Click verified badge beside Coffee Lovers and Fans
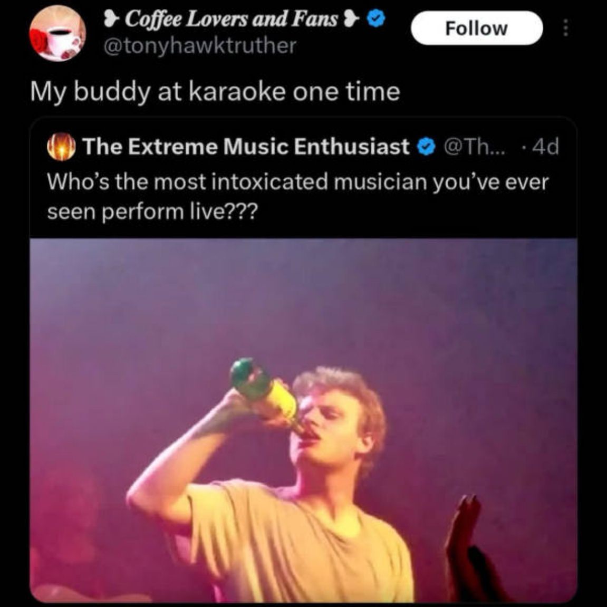607x607 pixels. click(375, 20)
